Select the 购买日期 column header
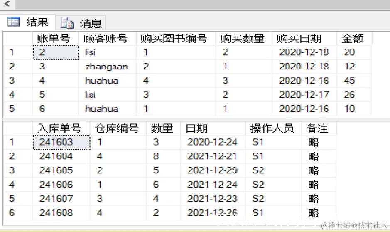Screen dimensions: 390x232 click(x=304, y=39)
